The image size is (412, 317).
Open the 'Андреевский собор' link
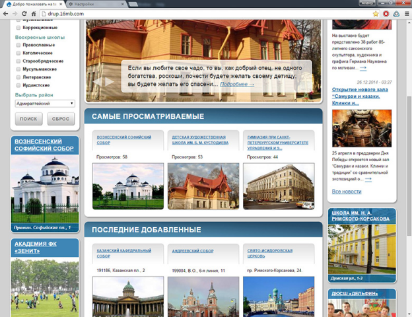tap(193, 251)
